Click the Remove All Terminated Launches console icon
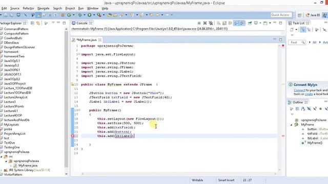This screenshot has width=328, height=184. click(x=211, y=23)
